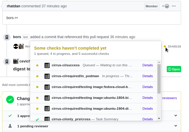Click the cirrus-ci/required/in_podman check avatar icon

coord(47,76)
